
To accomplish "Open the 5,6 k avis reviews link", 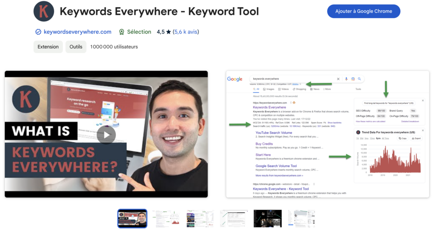I will [186, 32].
